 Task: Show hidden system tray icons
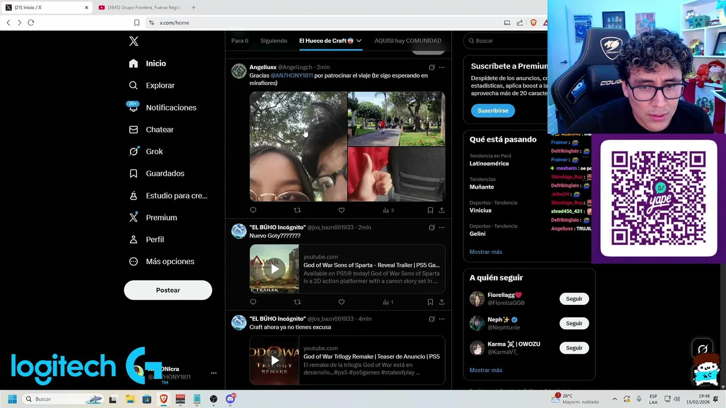pyautogui.click(x=614, y=399)
